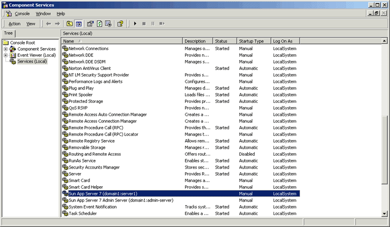Select the Network DDE service name
The width and height of the screenshot is (390, 227).
click(x=81, y=55)
